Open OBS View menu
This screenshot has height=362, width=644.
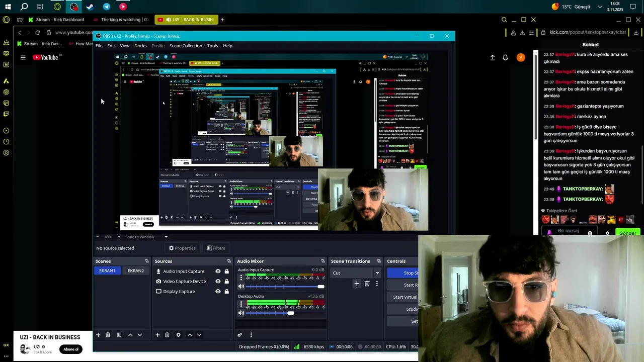point(125,46)
